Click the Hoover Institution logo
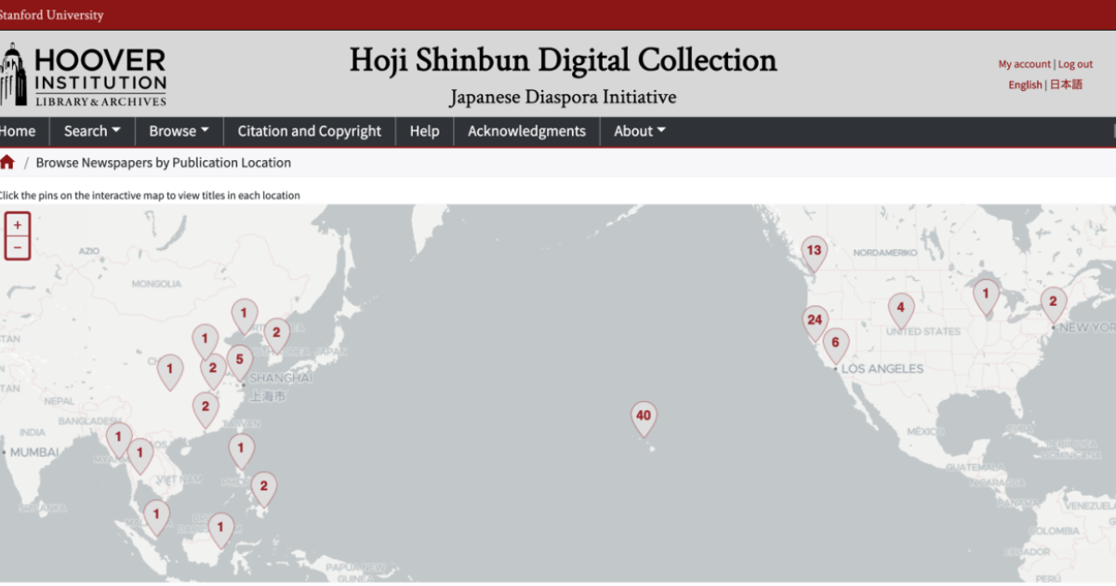The height and width of the screenshot is (586, 1116). [x=84, y=73]
